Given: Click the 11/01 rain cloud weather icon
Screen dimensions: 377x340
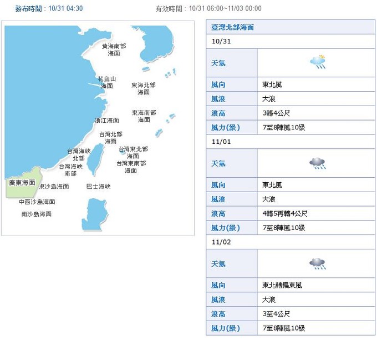Looking at the screenshot, I should pos(318,163).
